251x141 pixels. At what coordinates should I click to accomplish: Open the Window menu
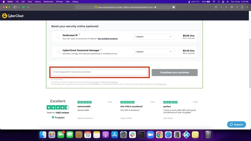point(59,2)
